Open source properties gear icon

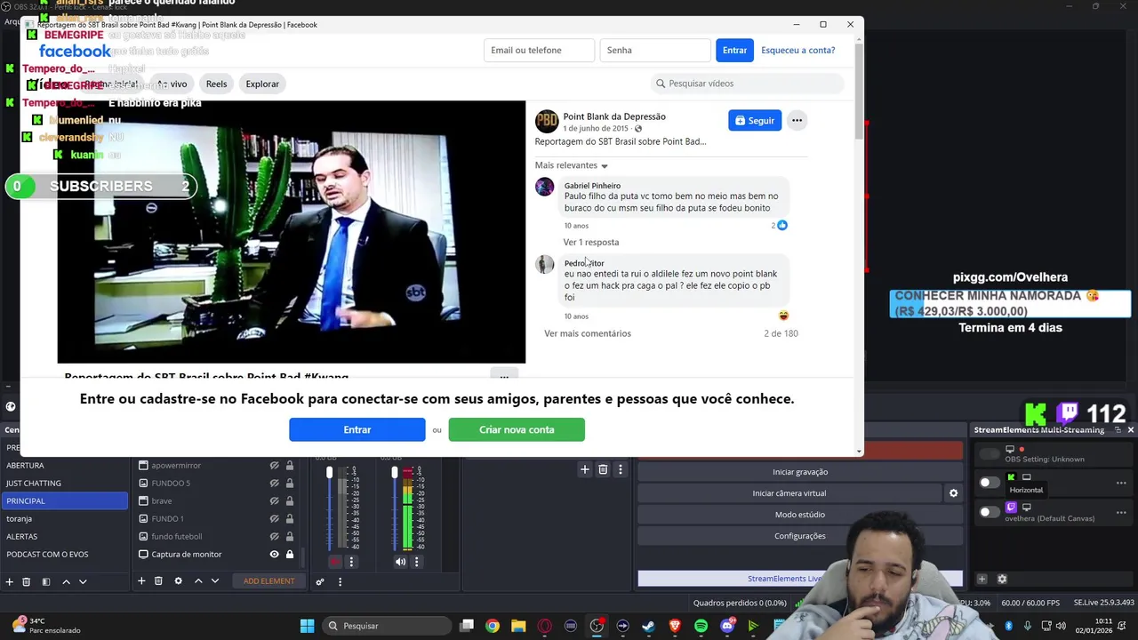point(178,581)
